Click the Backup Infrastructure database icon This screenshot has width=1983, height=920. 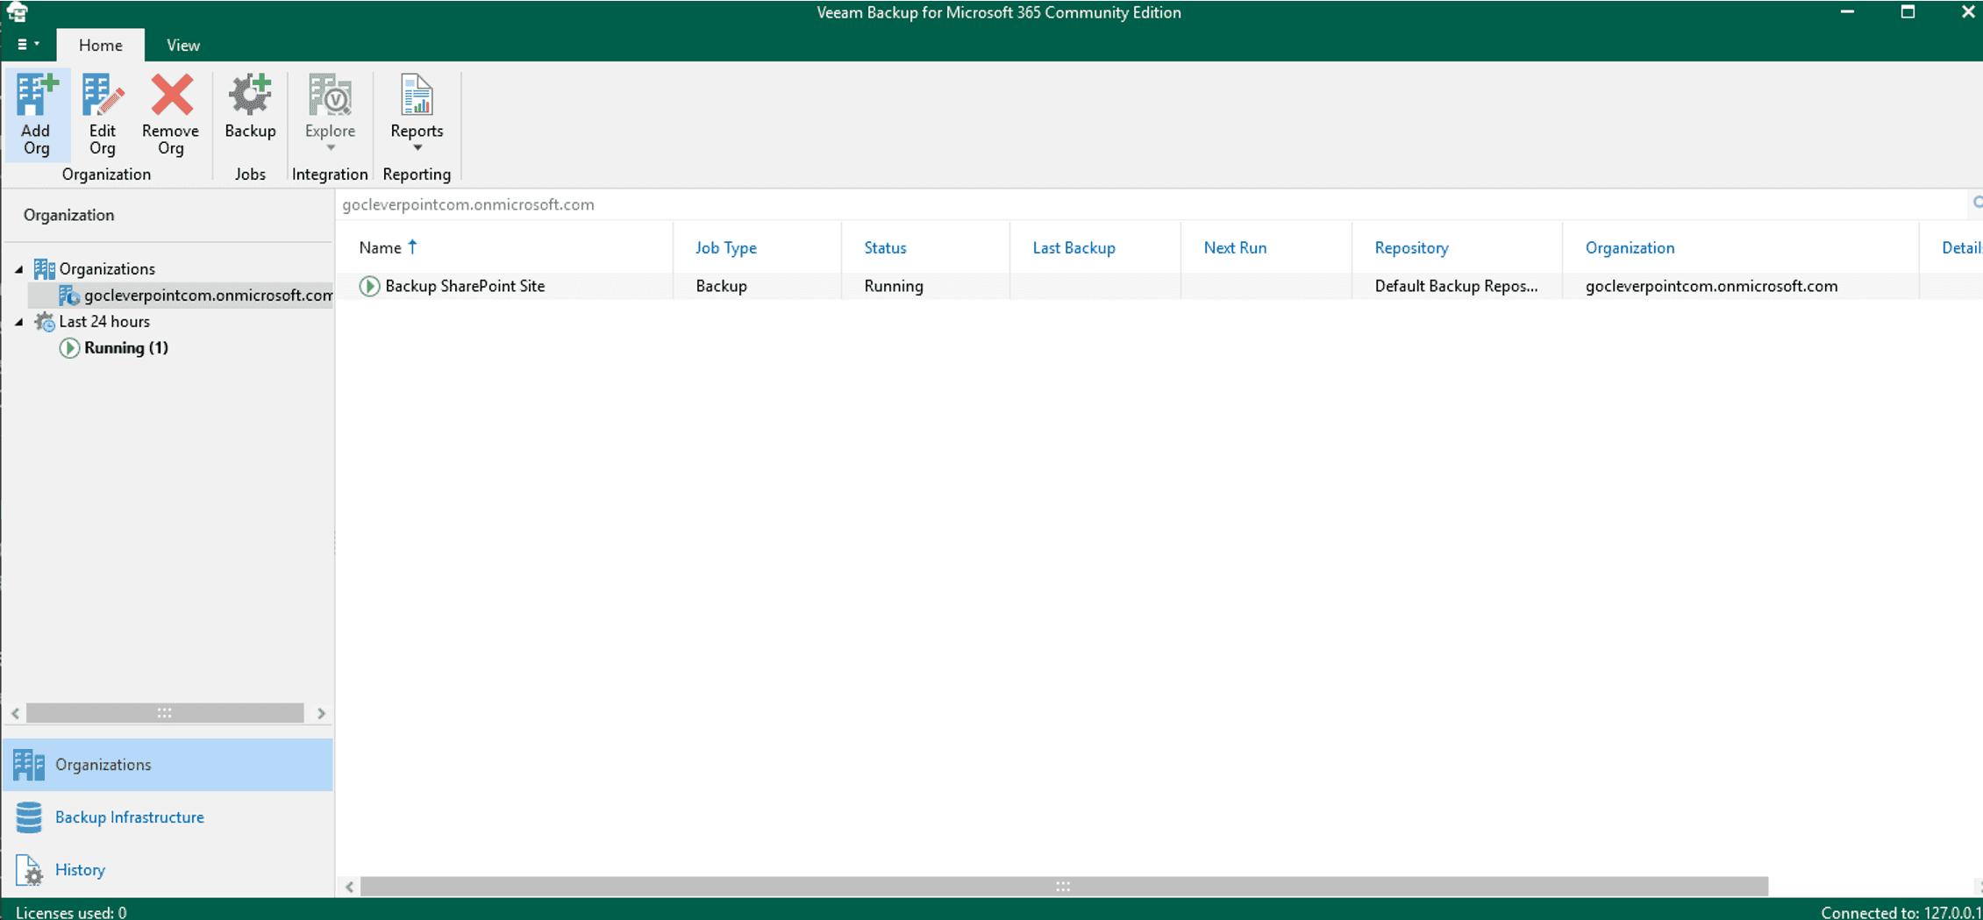point(29,817)
